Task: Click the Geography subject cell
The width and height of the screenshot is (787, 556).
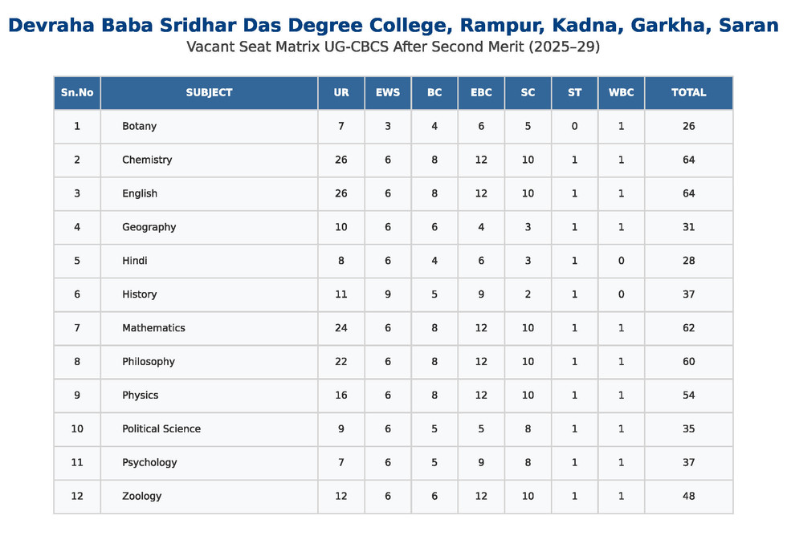Action: [x=149, y=227]
